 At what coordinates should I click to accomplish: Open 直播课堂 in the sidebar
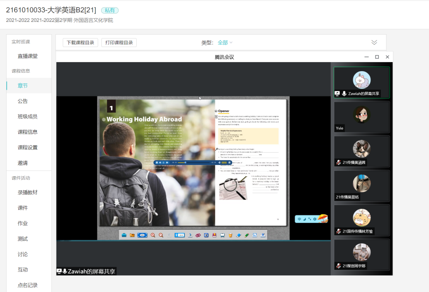28,56
